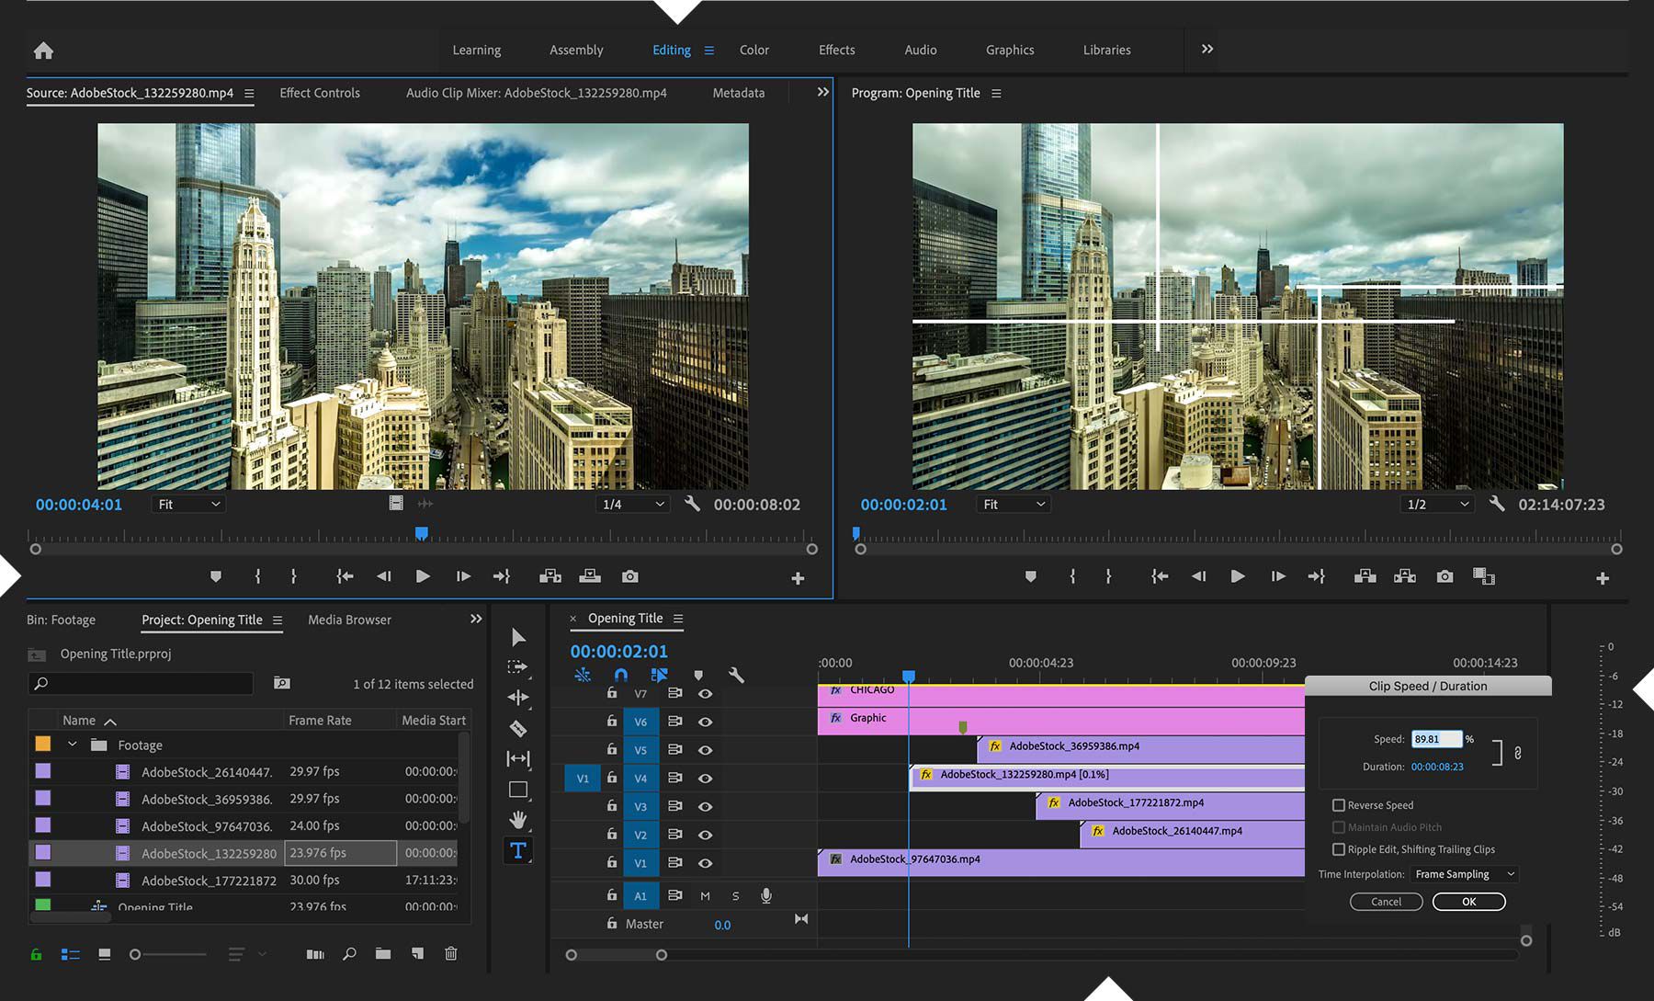Select the Track Select Forward tool
Screen dimensions: 1654x1001
[x=519, y=665]
